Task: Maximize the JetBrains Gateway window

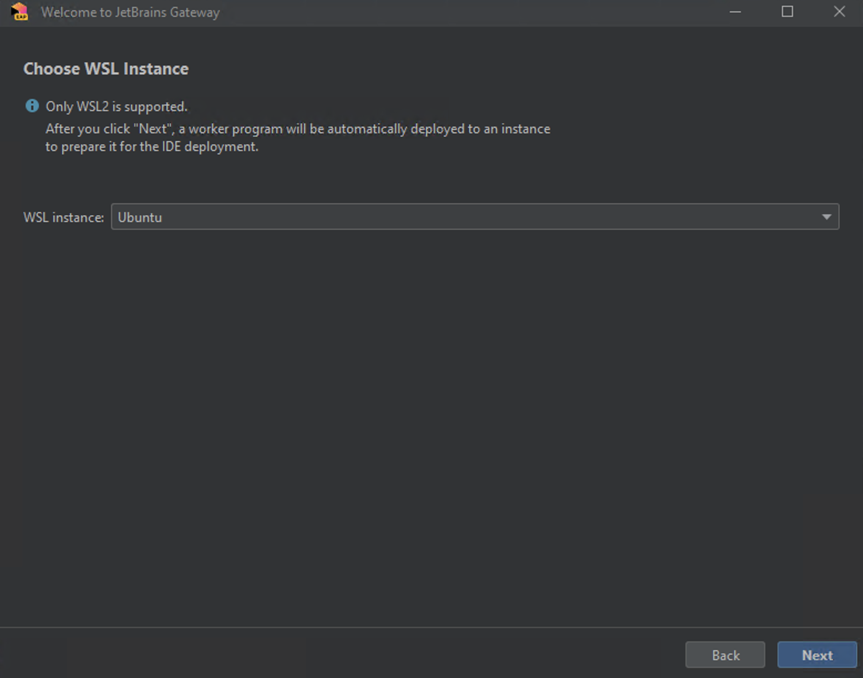Action: (787, 12)
